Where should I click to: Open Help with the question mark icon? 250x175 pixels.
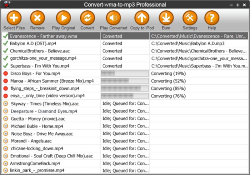[212, 18]
